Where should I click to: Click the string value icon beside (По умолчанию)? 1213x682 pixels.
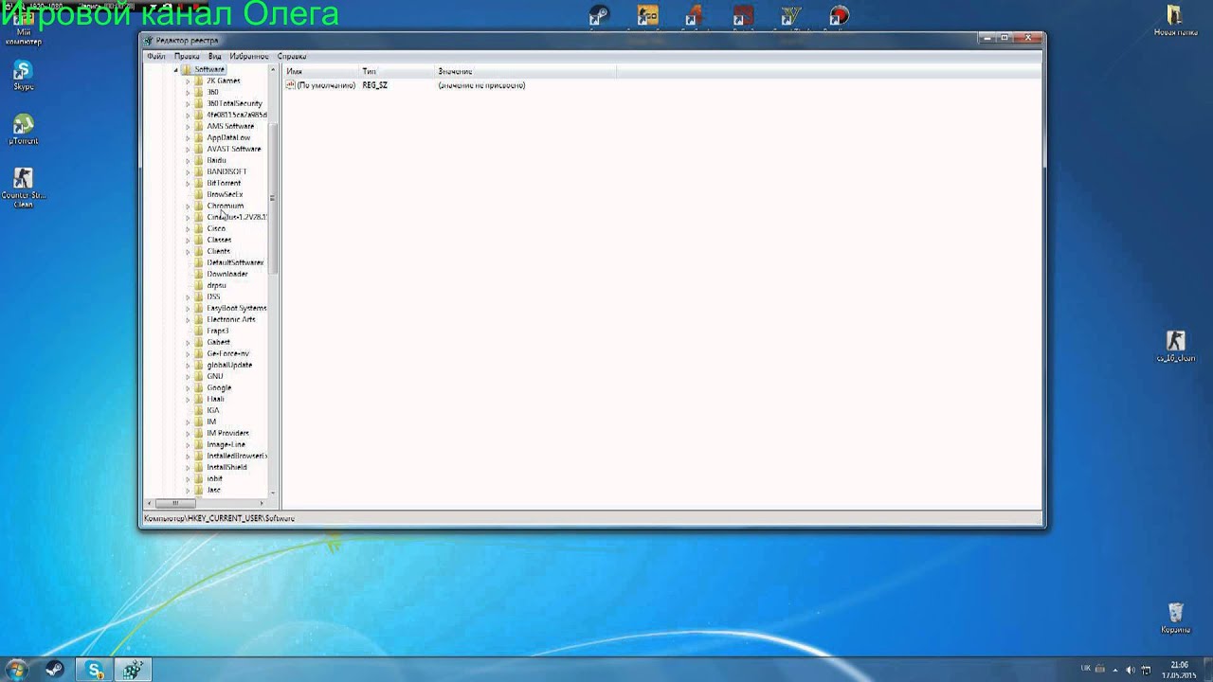pyautogui.click(x=291, y=85)
